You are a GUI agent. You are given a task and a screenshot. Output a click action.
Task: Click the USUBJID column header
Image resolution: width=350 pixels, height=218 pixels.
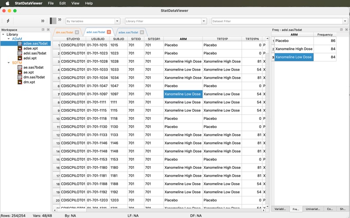pyautogui.click(x=98, y=39)
